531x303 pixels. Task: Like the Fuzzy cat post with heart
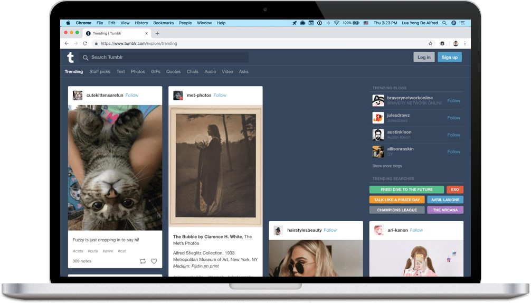[154, 261]
